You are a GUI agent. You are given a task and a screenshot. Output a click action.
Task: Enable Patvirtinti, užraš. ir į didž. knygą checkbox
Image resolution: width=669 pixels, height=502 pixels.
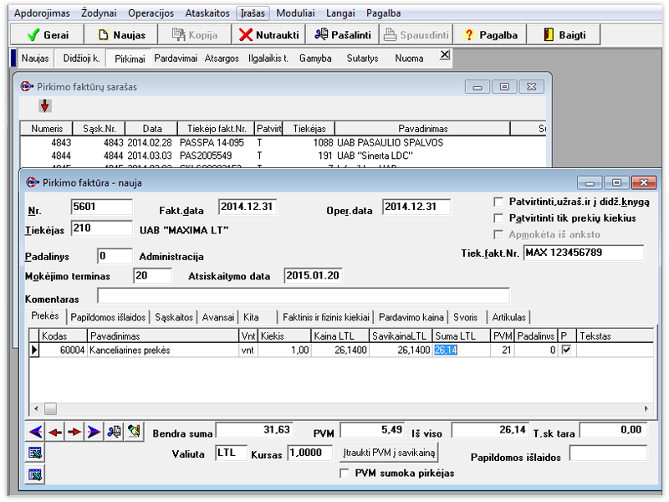tap(498, 202)
